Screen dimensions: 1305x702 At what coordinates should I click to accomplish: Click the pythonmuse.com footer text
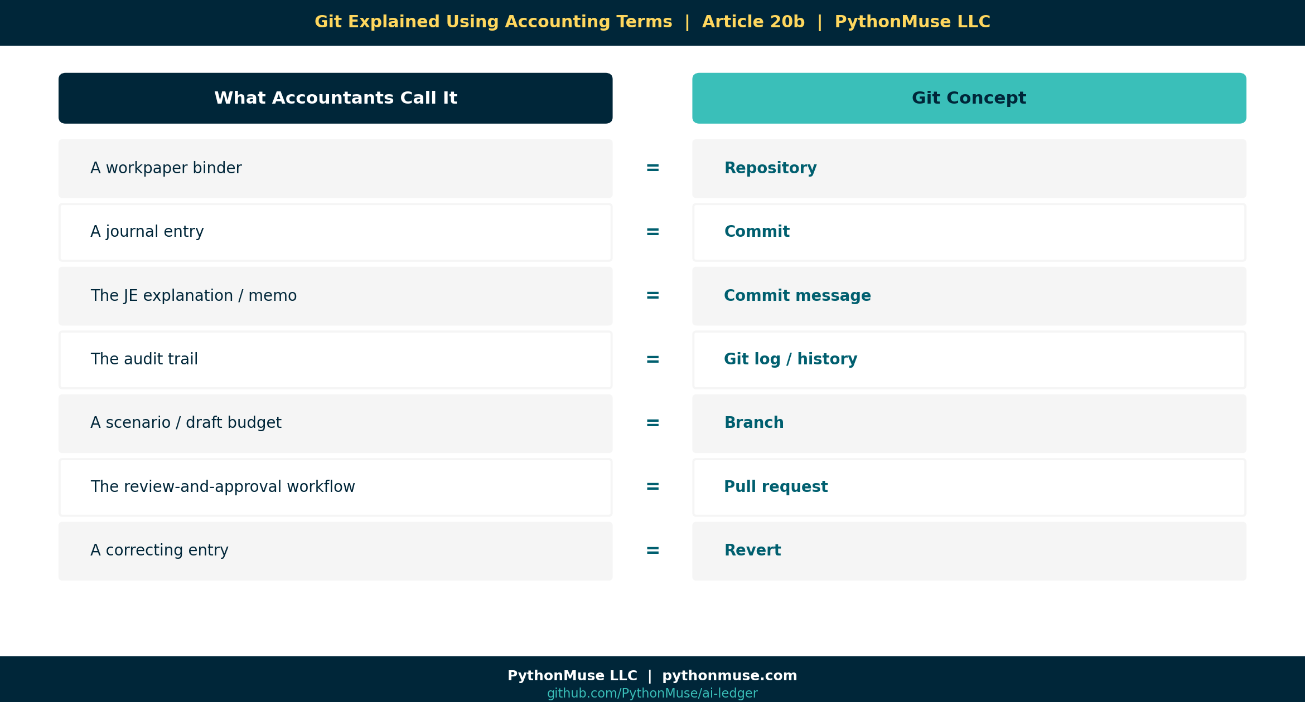(x=729, y=676)
